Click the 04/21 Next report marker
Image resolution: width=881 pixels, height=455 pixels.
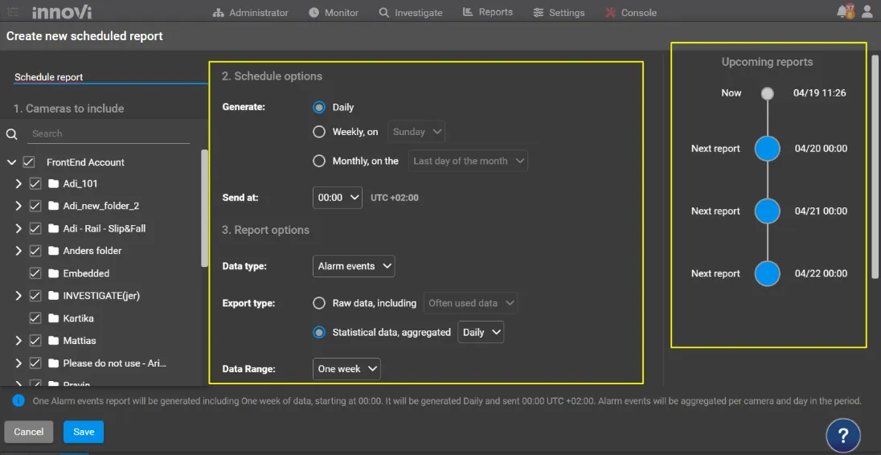767,211
